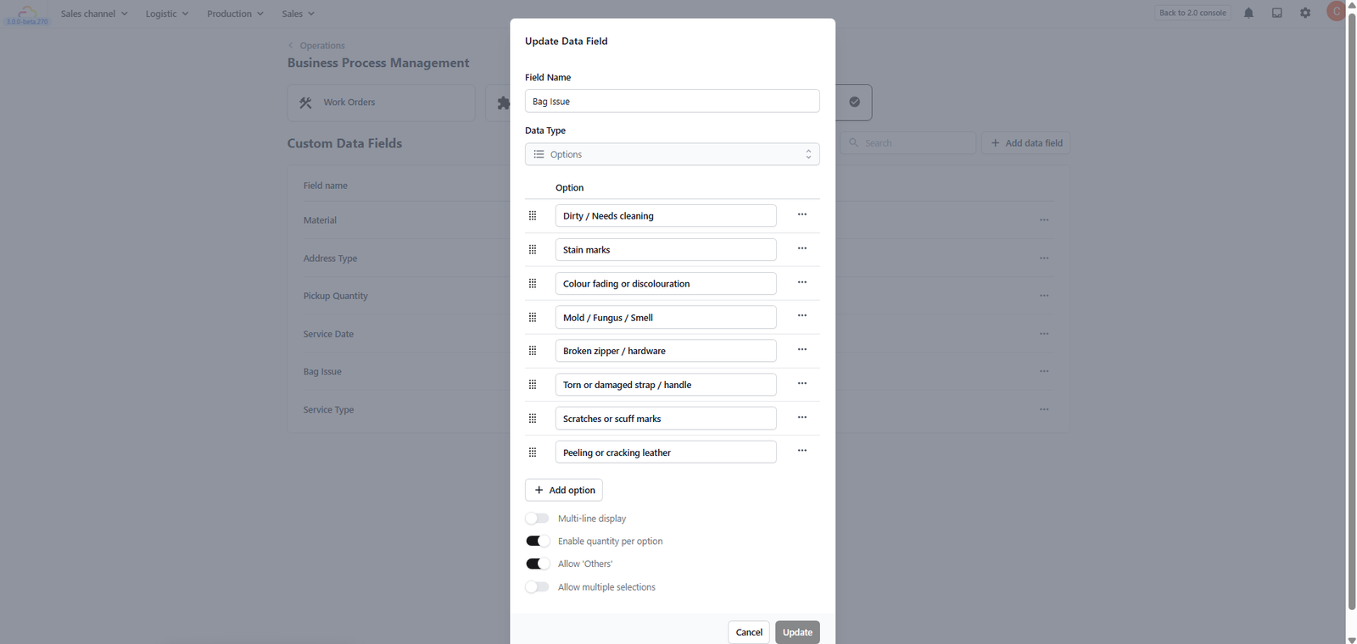Disable Enable quantity per option switch

tap(537, 541)
